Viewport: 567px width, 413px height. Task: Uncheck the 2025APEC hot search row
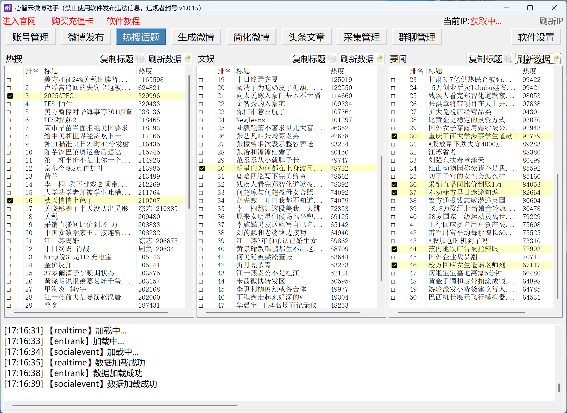[10, 96]
